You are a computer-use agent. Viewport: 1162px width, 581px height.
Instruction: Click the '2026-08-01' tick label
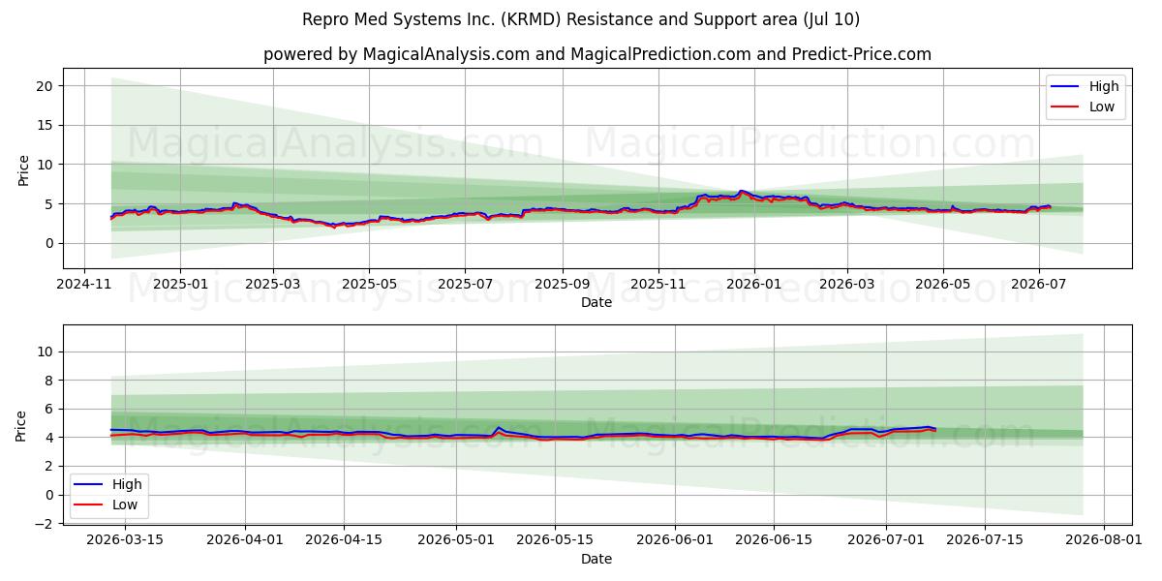coord(1105,539)
